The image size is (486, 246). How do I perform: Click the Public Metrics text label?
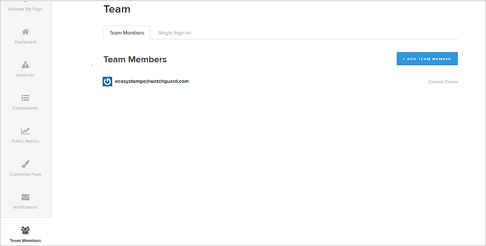click(25, 141)
